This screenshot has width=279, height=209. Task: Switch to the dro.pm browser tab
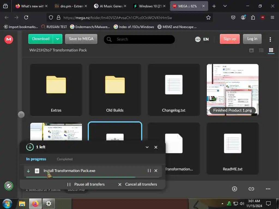pyautogui.click(x=71, y=6)
